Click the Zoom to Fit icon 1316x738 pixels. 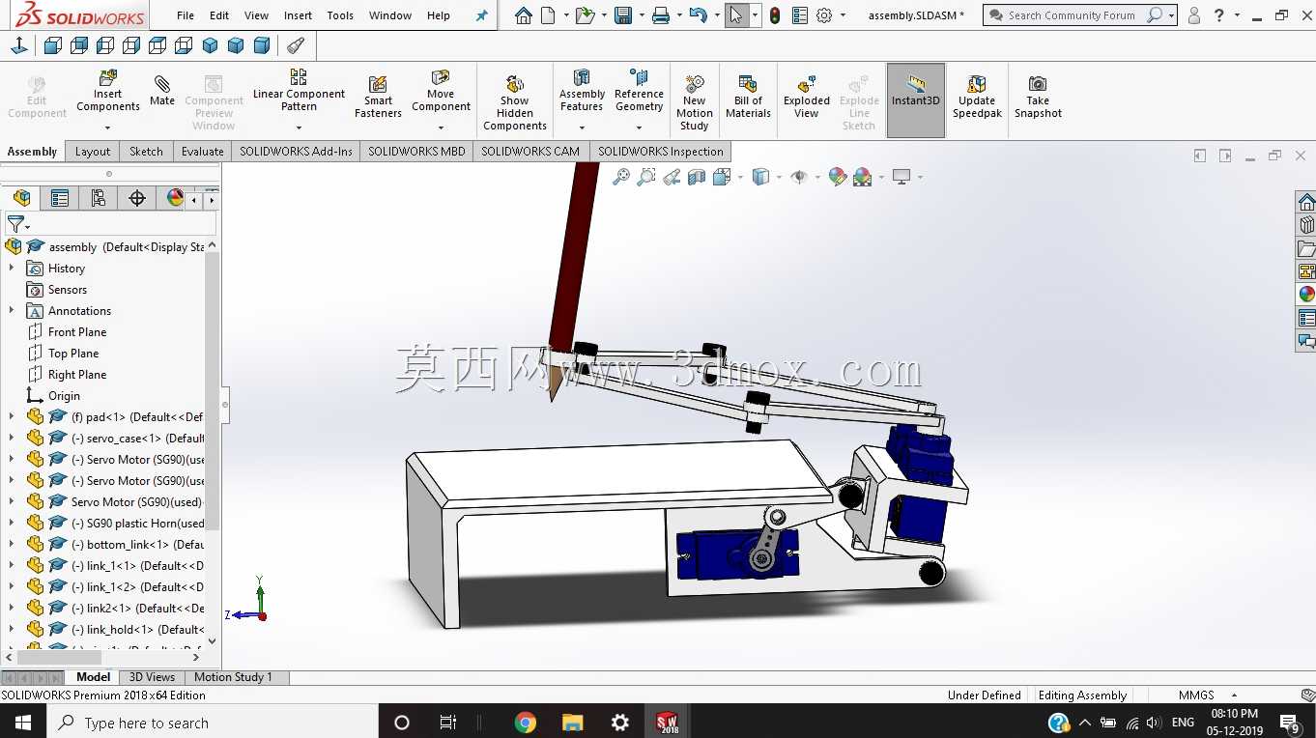coord(621,177)
